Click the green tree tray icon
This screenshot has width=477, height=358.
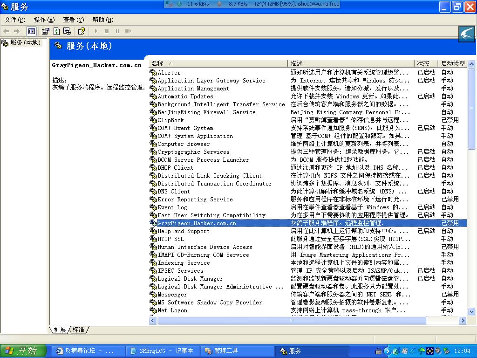click(x=447, y=351)
